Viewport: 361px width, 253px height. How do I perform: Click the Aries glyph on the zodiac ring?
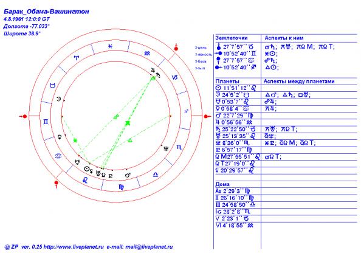(76, 58)
